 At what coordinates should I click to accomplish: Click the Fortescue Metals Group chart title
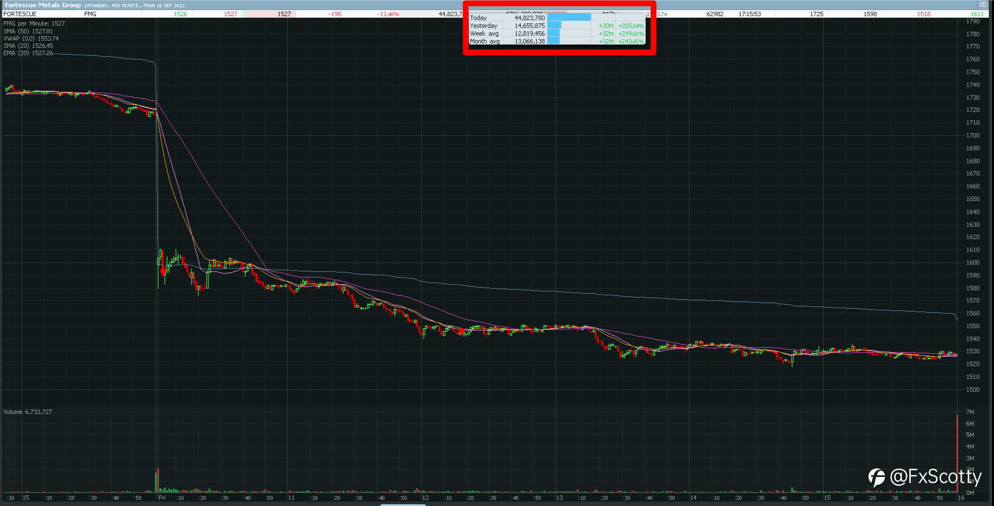click(42, 5)
